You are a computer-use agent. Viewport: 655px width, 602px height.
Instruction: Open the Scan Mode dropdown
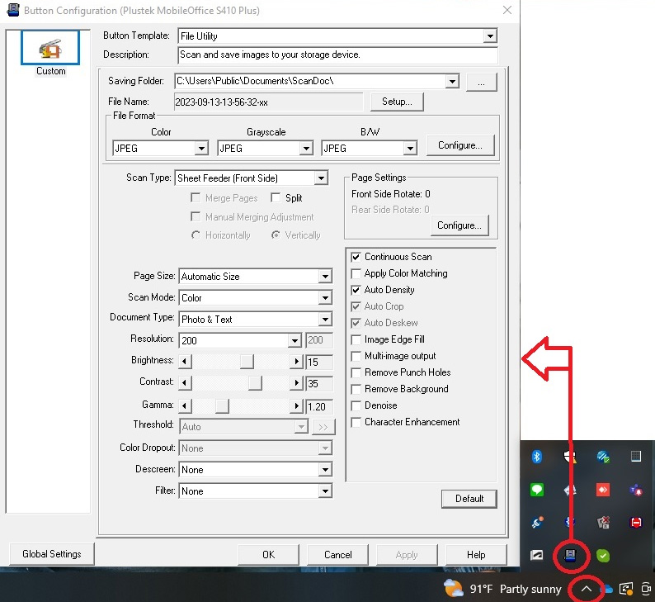pos(325,298)
